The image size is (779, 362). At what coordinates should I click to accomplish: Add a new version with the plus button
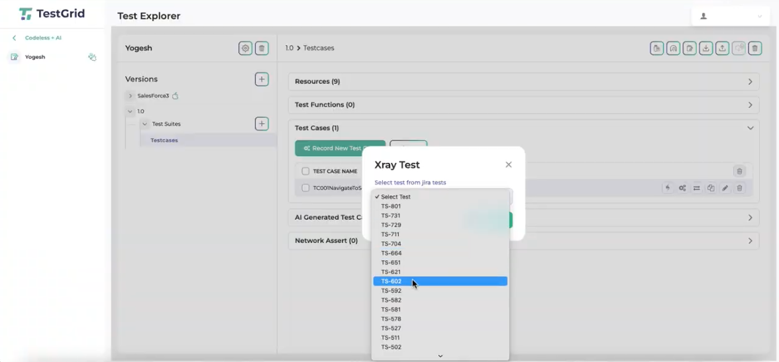pos(262,79)
